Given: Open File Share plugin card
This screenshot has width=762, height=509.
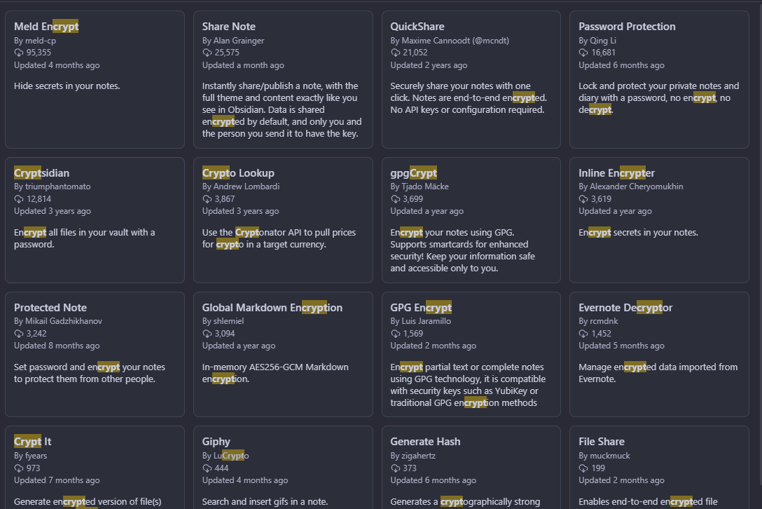Looking at the screenshot, I should click(x=659, y=468).
